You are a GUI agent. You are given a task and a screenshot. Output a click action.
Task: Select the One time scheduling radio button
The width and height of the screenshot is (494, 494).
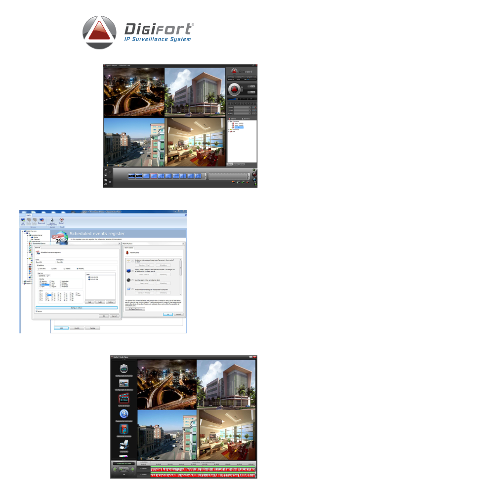pos(39,269)
